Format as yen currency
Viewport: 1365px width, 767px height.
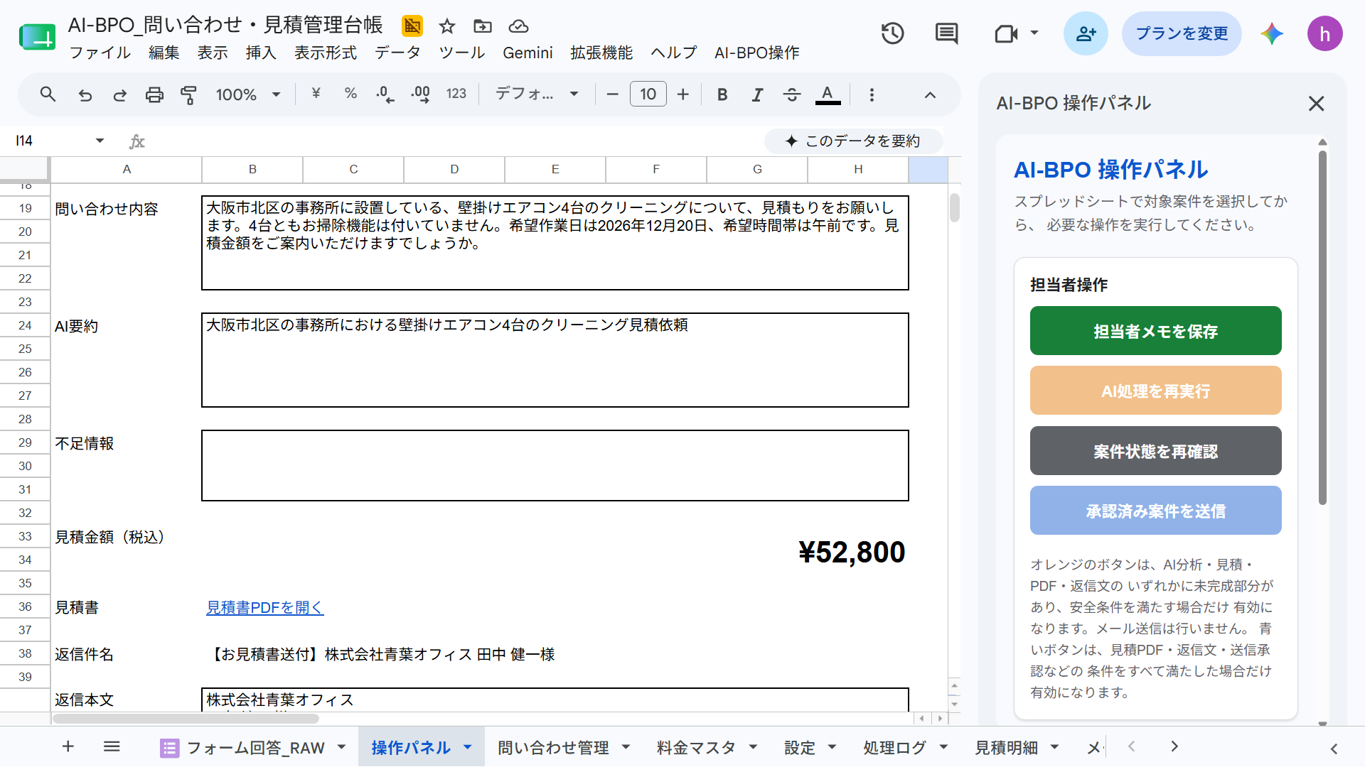click(x=316, y=94)
